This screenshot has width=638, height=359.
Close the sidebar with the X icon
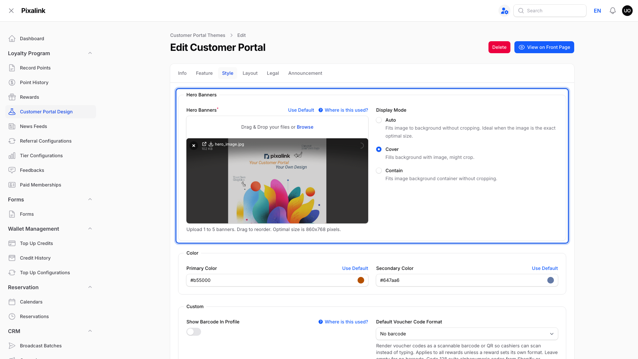(x=11, y=11)
